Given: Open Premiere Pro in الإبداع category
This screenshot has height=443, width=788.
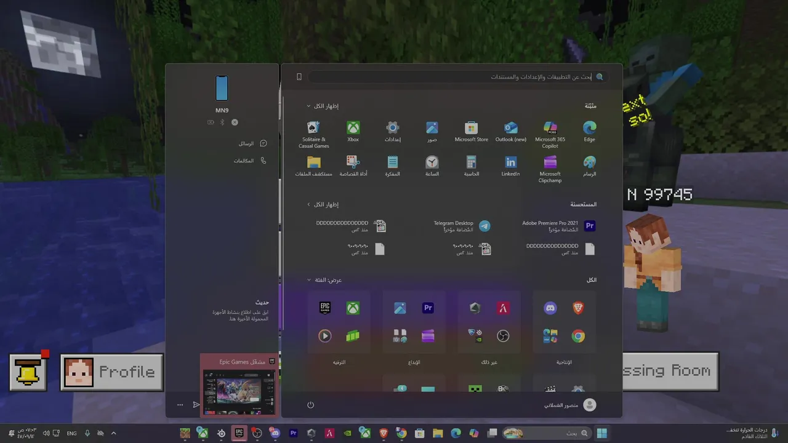Looking at the screenshot, I should click(x=428, y=308).
